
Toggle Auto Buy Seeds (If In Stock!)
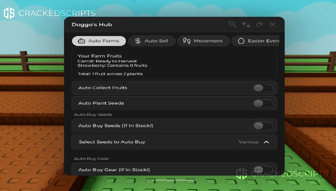tap(263, 126)
